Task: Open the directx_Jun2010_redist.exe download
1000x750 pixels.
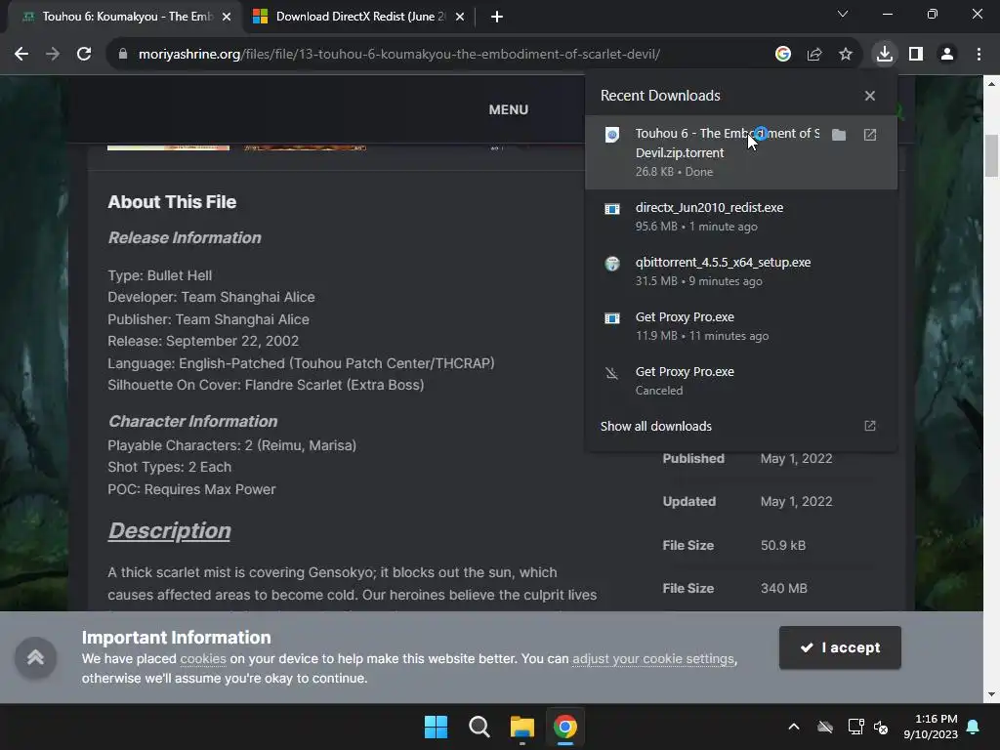Action: click(741, 216)
